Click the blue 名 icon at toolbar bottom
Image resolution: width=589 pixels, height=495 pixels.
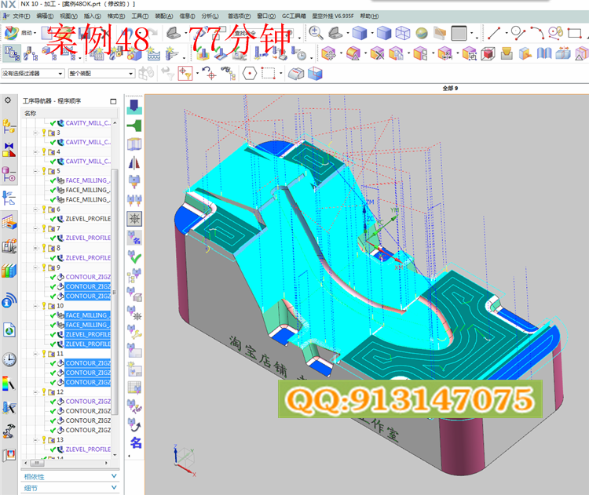coord(135,443)
